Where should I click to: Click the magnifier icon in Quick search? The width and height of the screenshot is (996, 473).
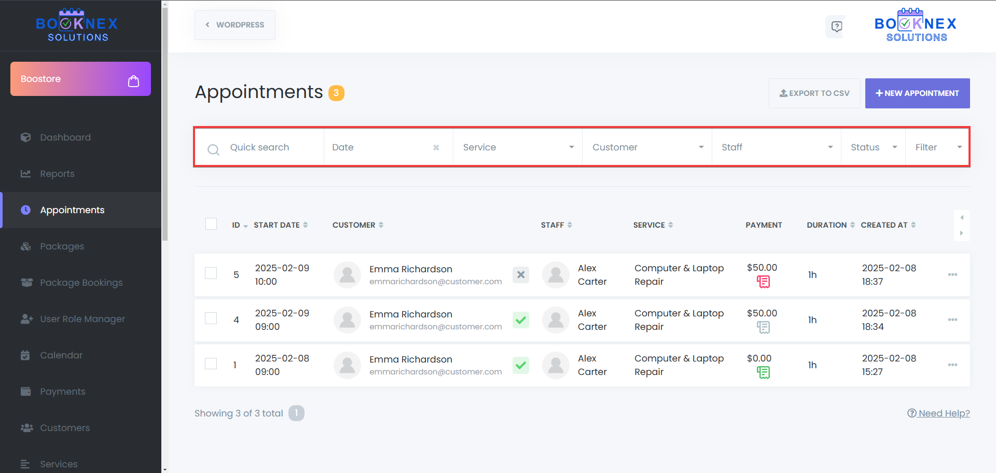tap(213, 149)
